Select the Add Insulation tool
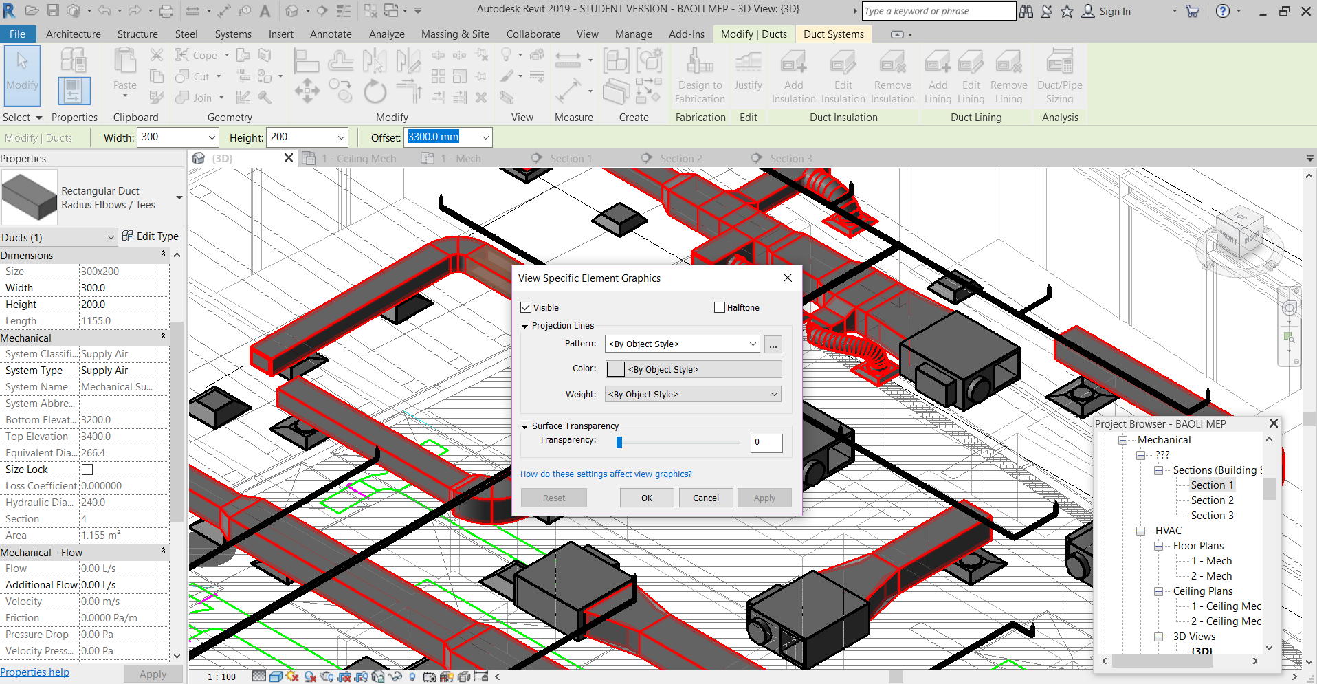 [793, 76]
